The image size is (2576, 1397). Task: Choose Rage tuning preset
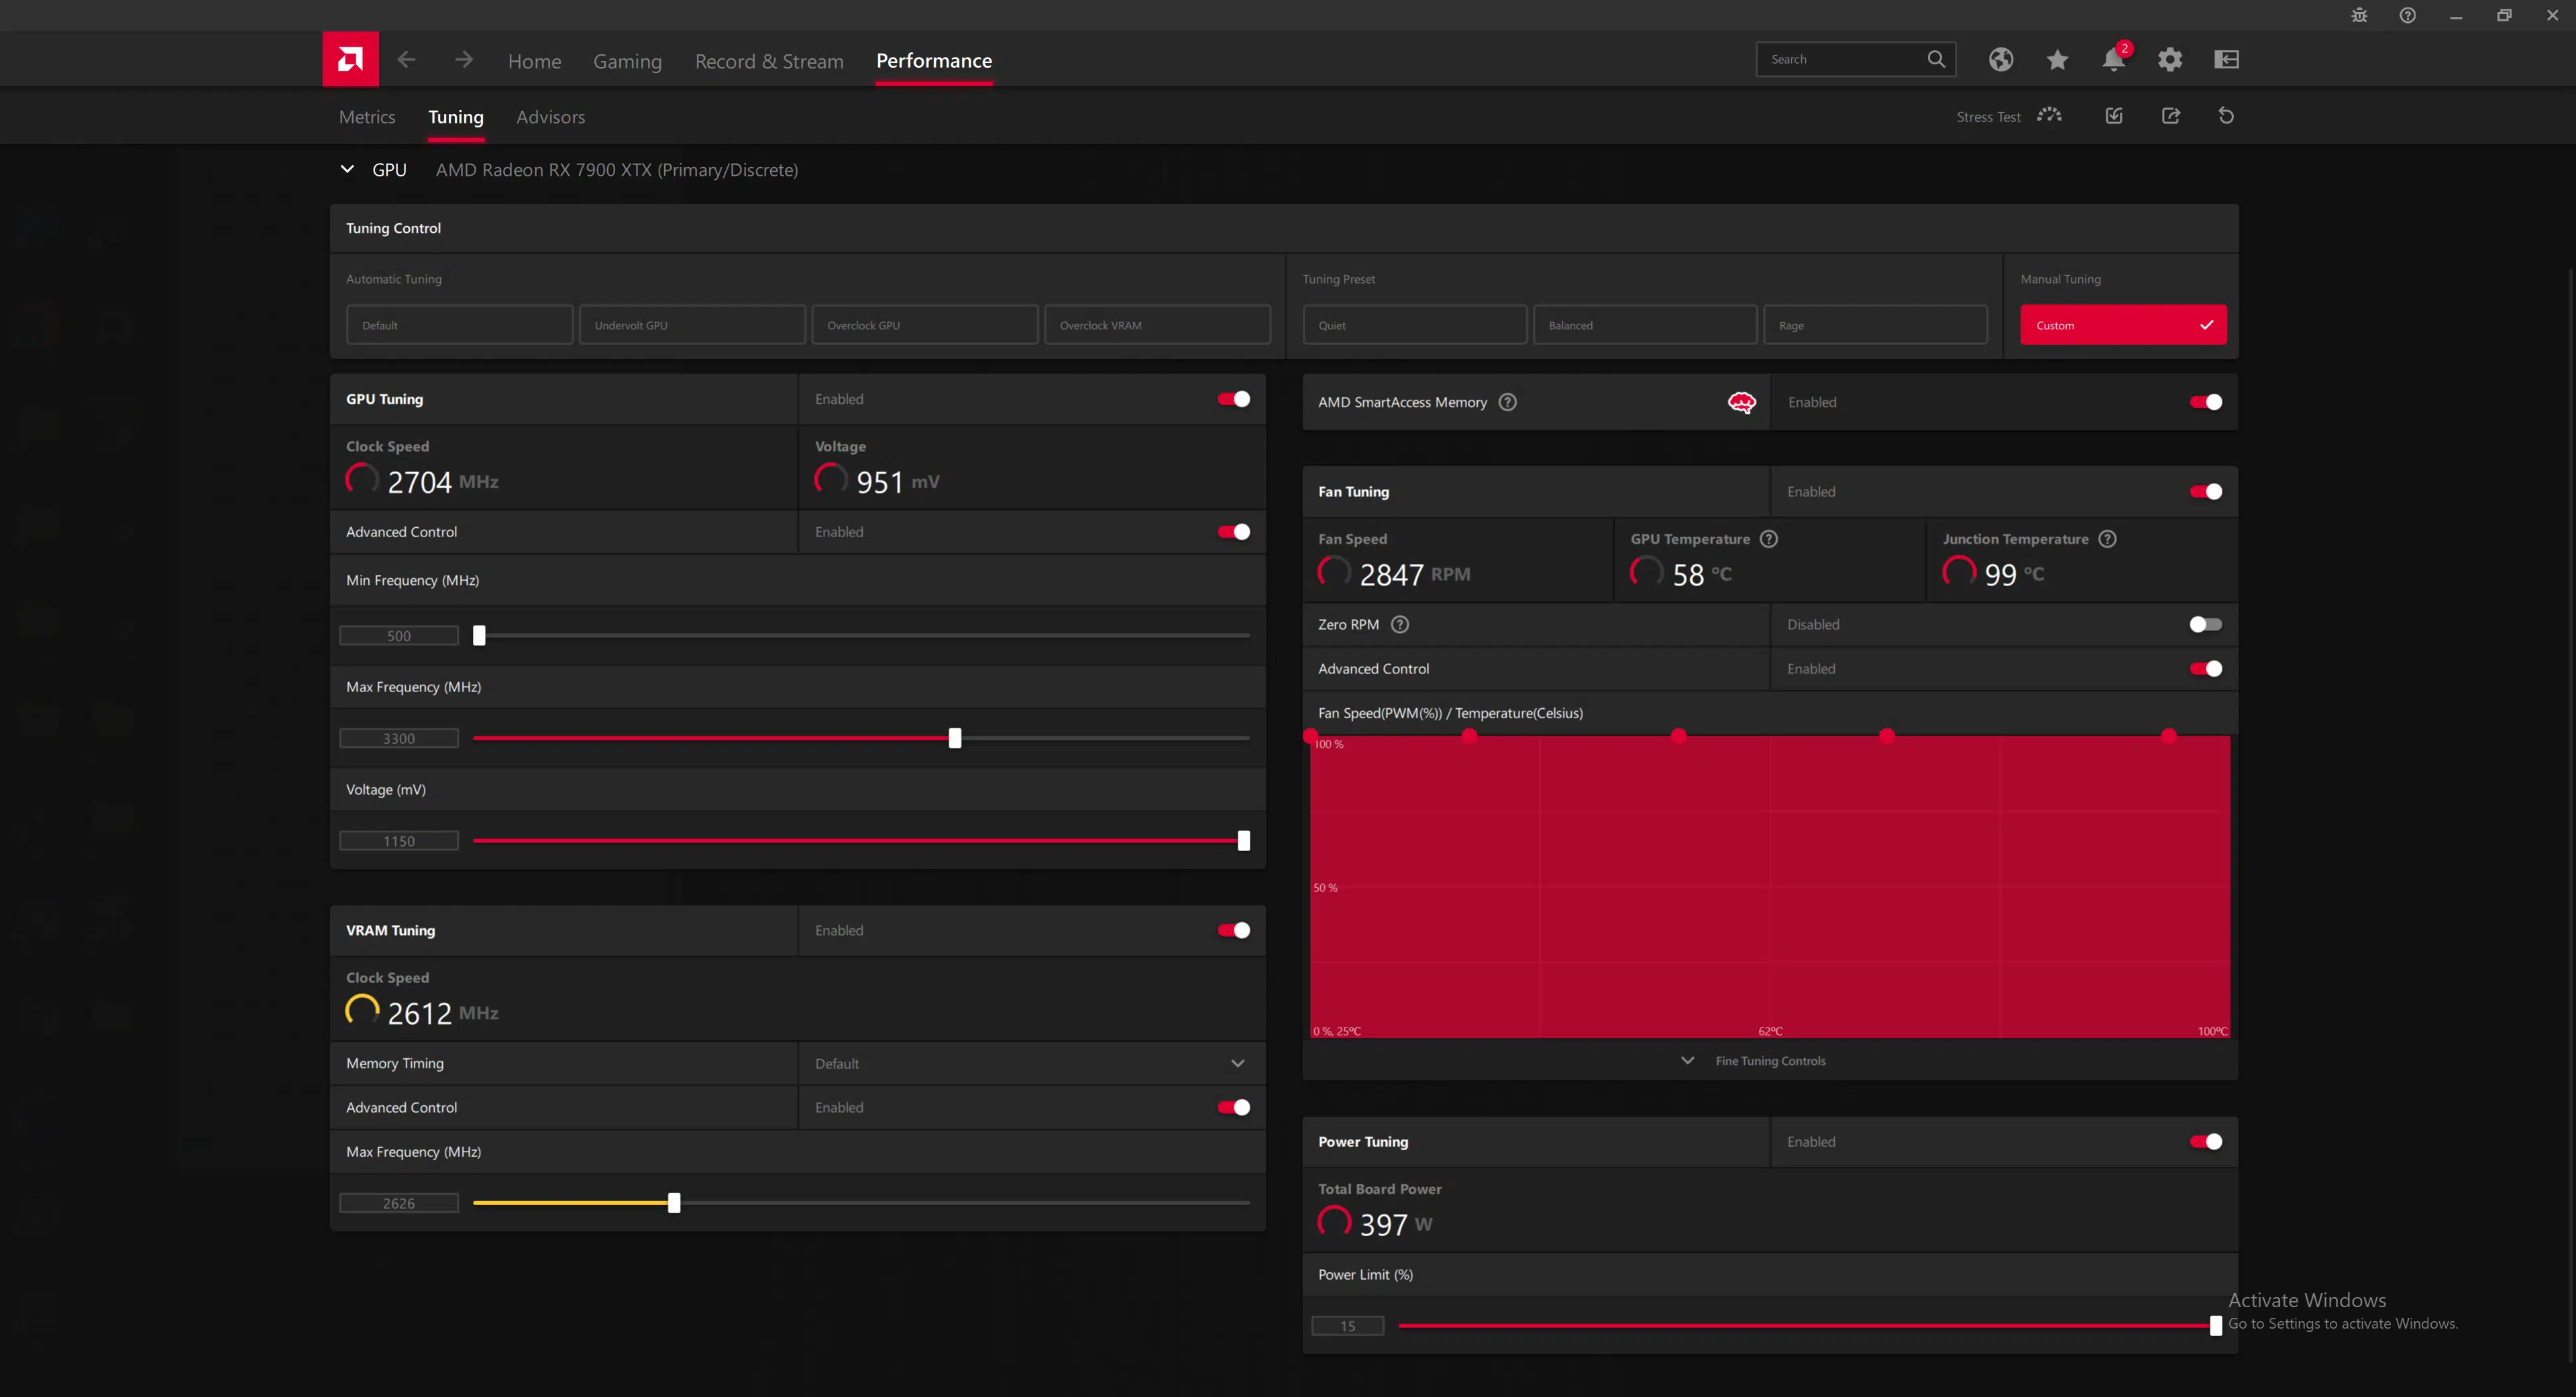[1875, 325]
